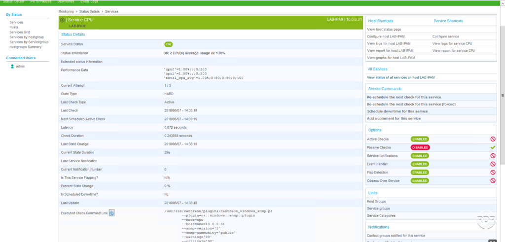Click the page vertical scrollbar
The image size is (505, 242).
coord(503,95)
